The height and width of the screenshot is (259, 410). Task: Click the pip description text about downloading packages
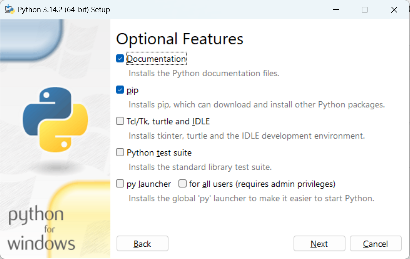257,105
